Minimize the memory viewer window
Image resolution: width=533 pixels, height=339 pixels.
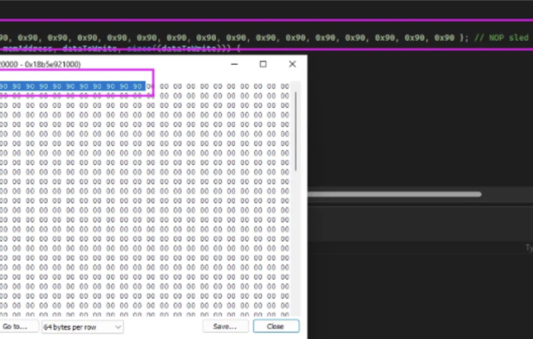coord(234,64)
